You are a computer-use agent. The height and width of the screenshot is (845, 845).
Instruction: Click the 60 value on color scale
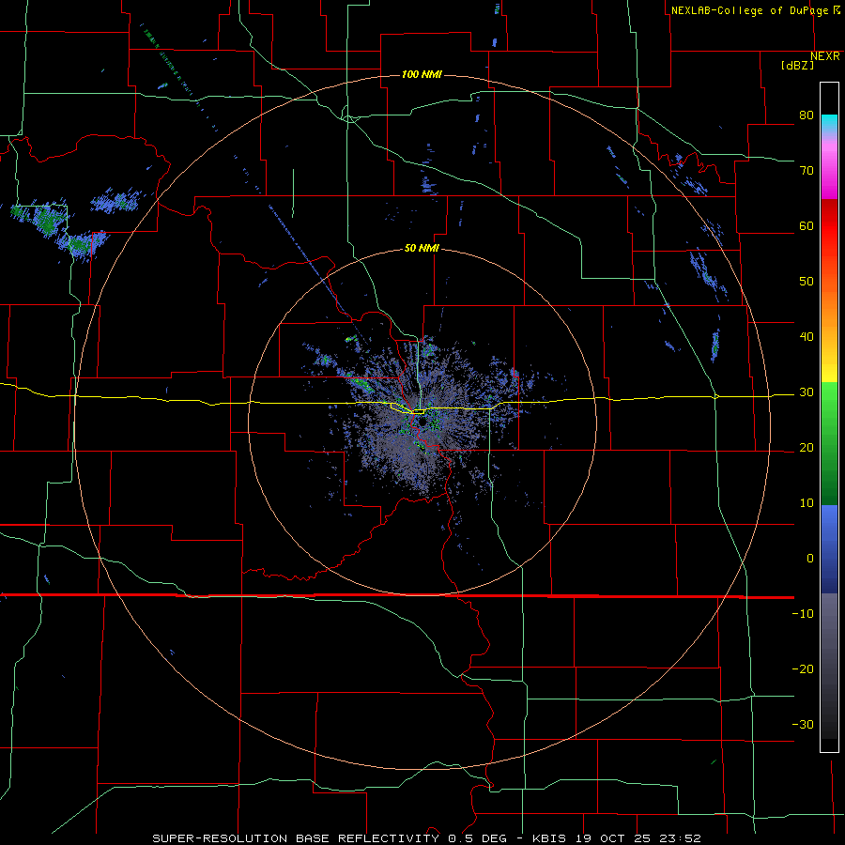click(807, 225)
